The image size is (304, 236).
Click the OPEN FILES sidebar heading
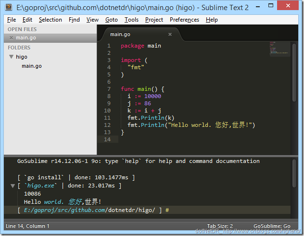click(22, 29)
